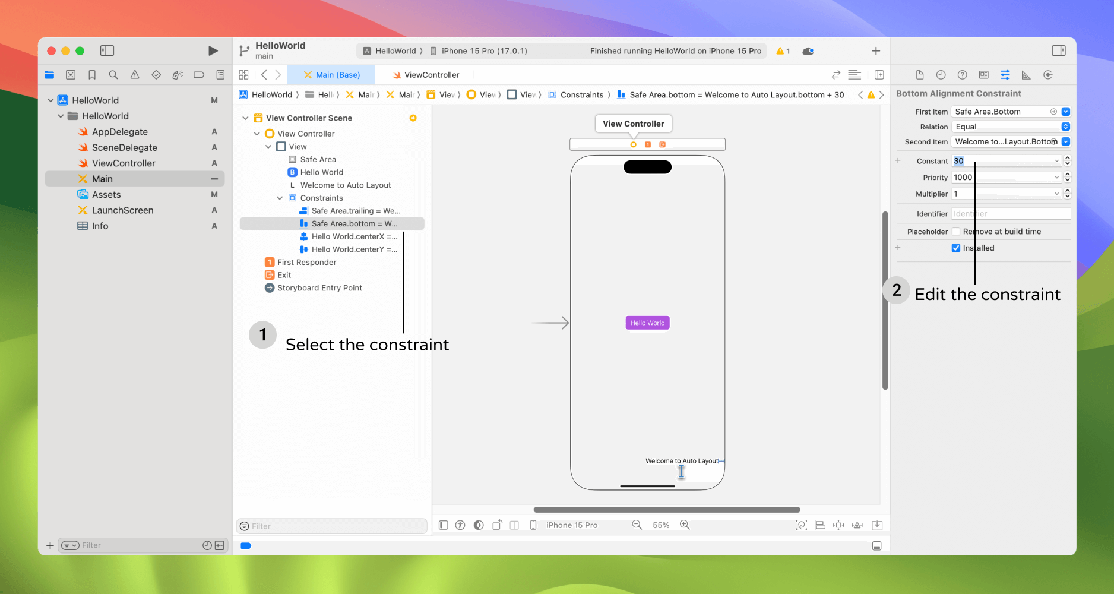Open the First Item dropdown
This screenshot has width=1114, height=594.
(x=1065, y=112)
